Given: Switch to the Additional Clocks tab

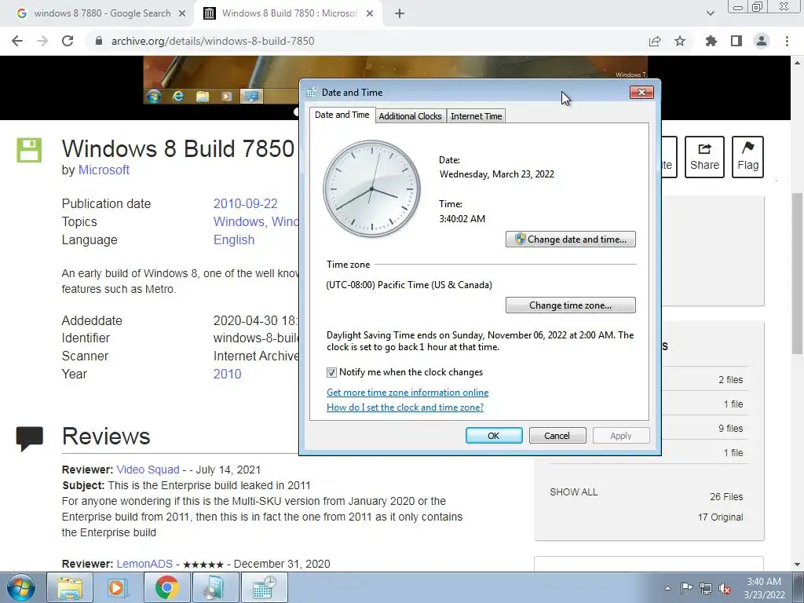Looking at the screenshot, I should point(410,116).
